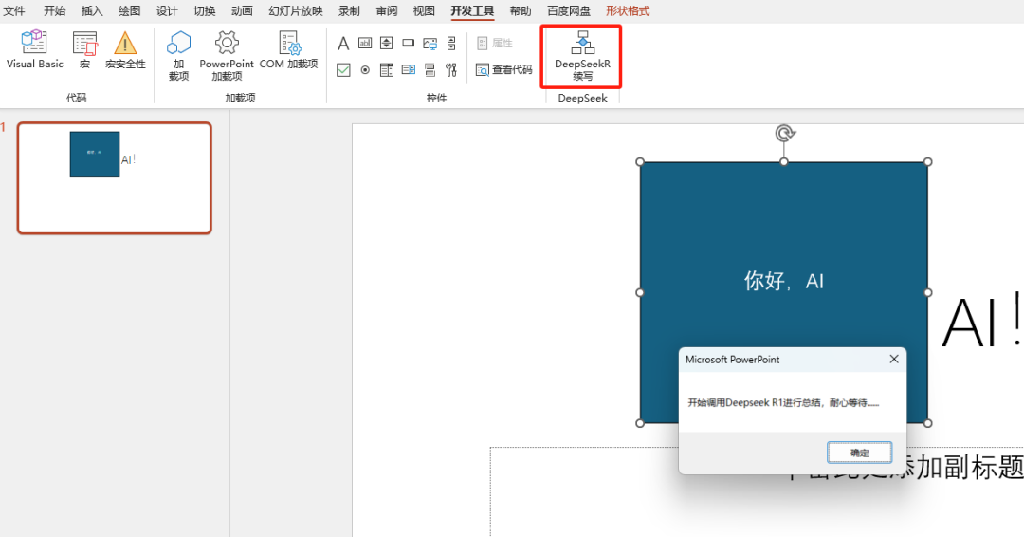
Task: Switch to the 插入 tab
Action: 92,11
